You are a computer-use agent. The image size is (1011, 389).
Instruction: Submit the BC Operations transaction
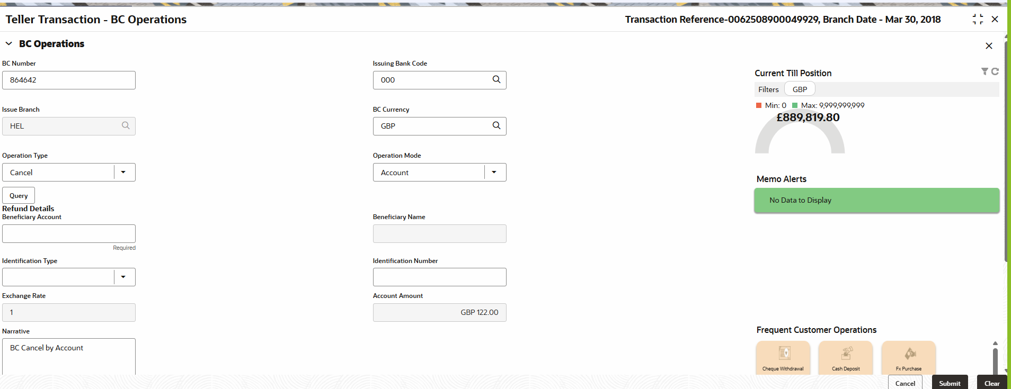[950, 383]
